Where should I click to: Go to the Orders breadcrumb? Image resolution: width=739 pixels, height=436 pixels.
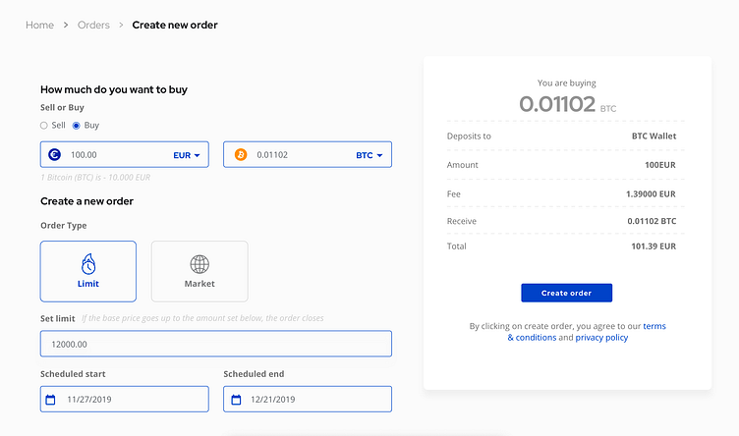(x=93, y=25)
